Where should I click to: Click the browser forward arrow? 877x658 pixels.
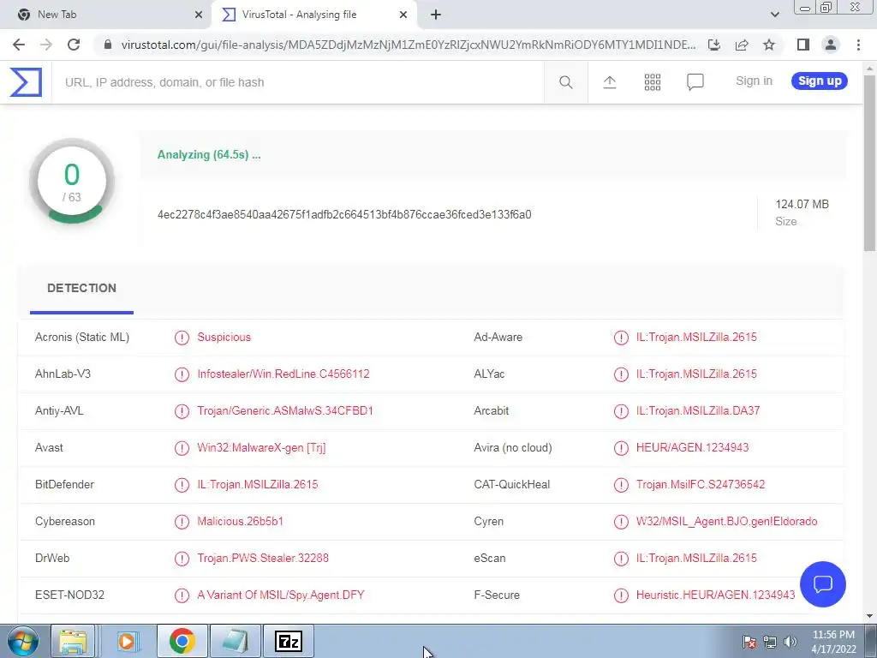46,45
